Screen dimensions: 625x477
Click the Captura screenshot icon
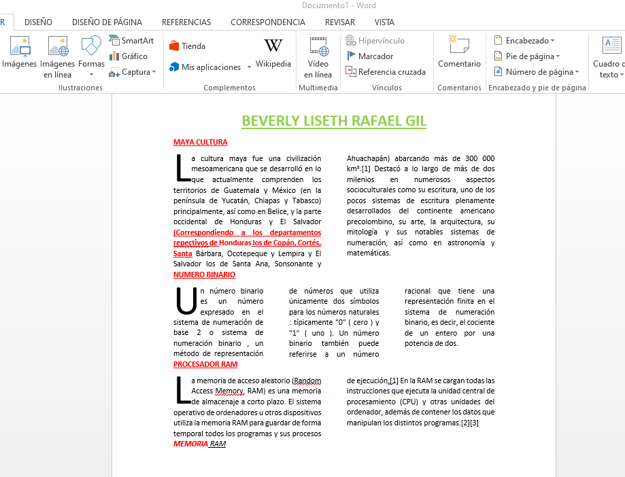tap(114, 72)
